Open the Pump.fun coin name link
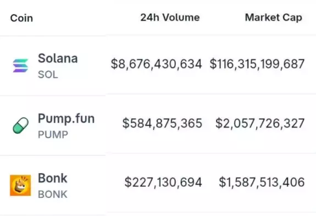The width and height of the screenshot is (316, 216). 66,118
